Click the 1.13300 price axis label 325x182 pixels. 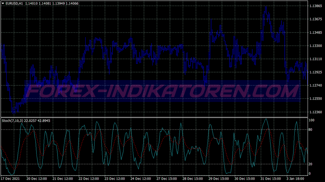coord(316,46)
